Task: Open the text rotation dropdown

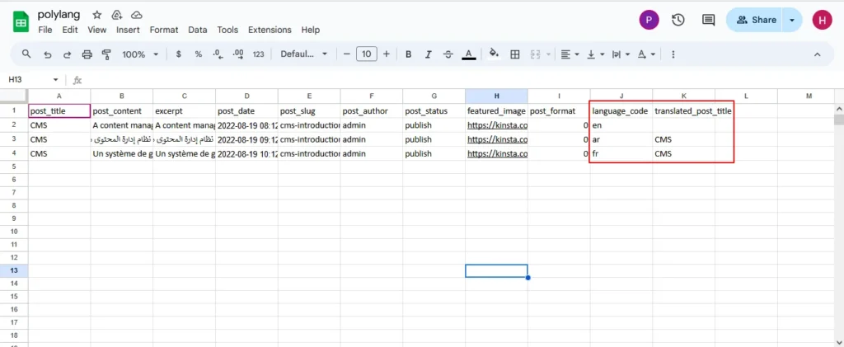Action: 646,54
